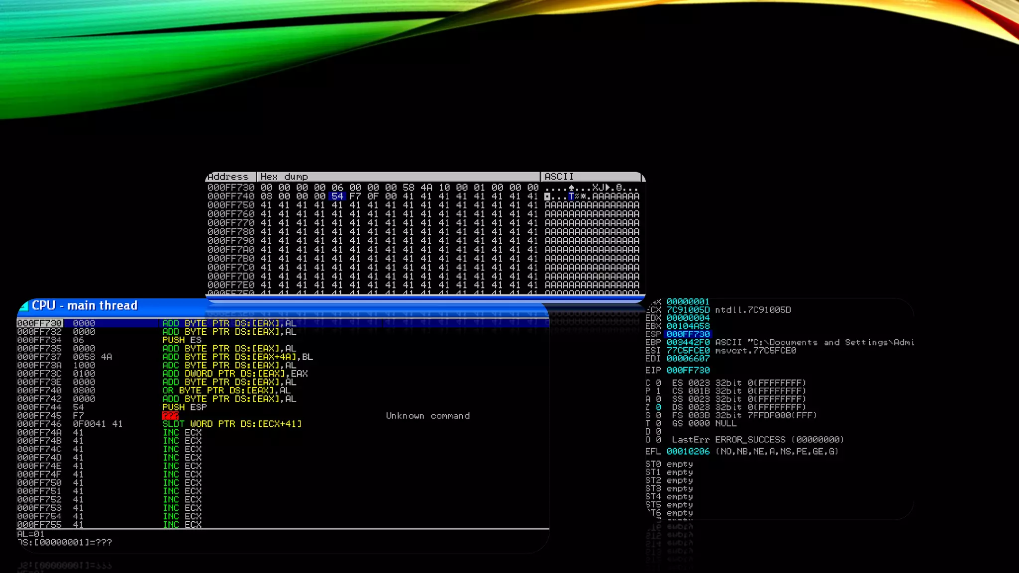
Task: Toggle the P parity flag bit
Action: click(x=659, y=391)
